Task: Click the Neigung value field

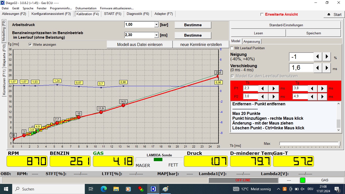Action: (x=301, y=57)
